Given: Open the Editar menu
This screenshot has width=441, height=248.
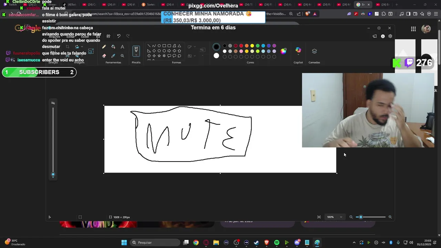Looking at the screenshot, I should click(x=71, y=37).
